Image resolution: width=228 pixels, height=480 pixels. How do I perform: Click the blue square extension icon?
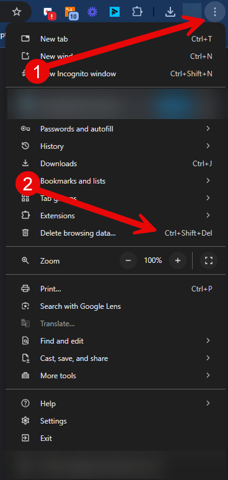point(115,12)
